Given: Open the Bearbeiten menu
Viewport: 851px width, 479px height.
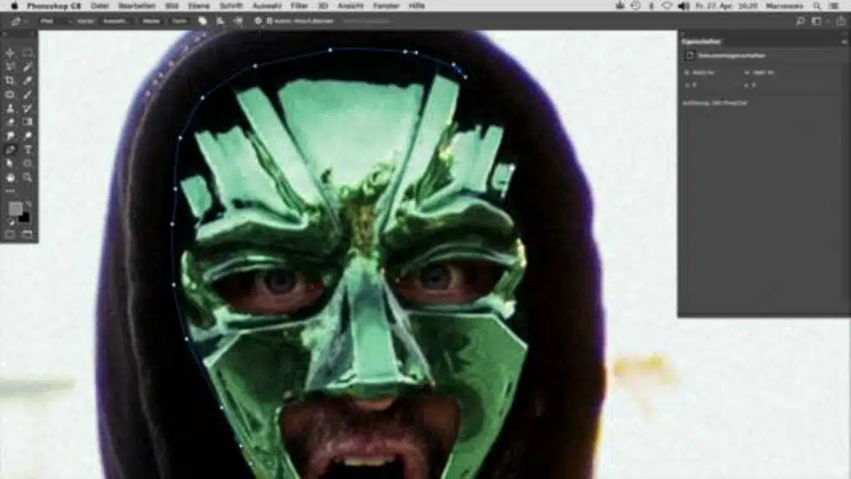Looking at the screenshot, I should point(137,6).
